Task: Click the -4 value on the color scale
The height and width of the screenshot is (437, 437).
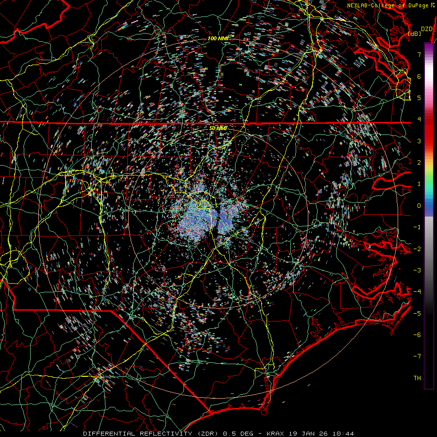Action: click(417, 292)
